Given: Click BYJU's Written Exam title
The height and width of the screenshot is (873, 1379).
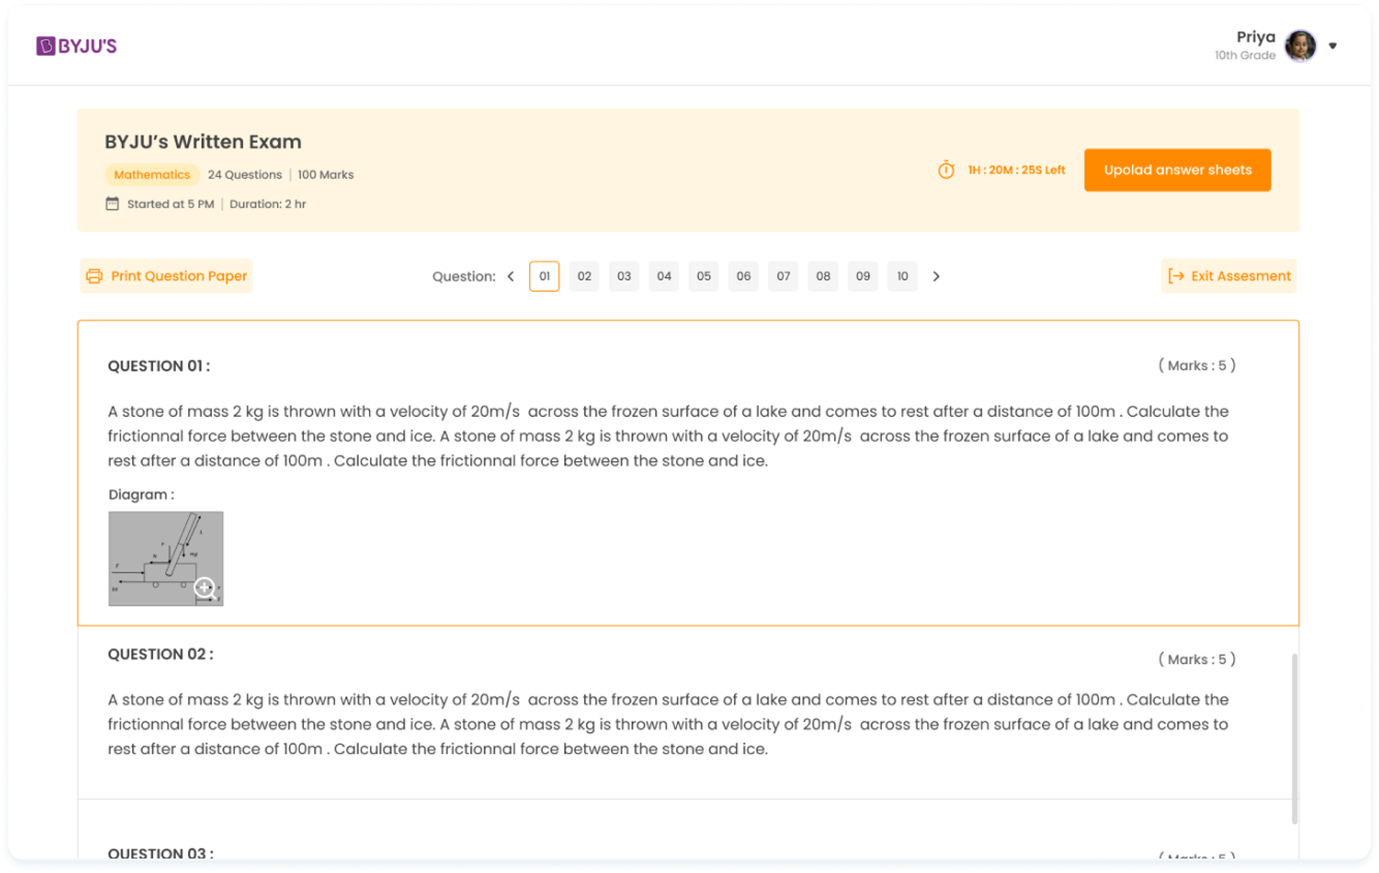Looking at the screenshot, I should [x=203, y=142].
